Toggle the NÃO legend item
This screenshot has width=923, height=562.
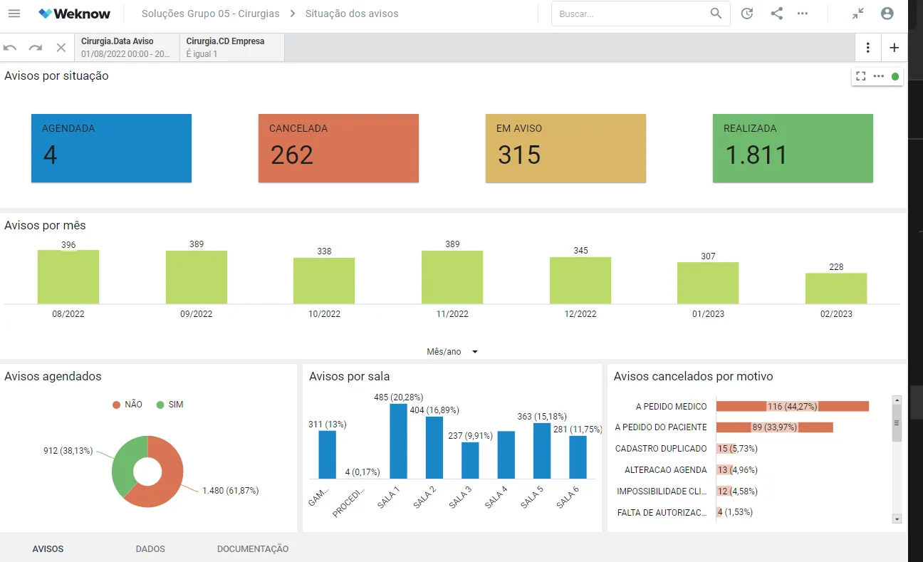(x=127, y=405)
